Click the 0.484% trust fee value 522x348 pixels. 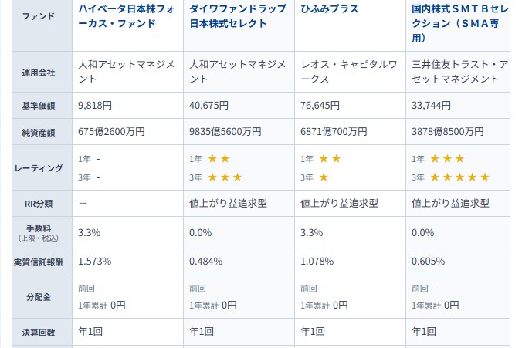[x=205, y=262]
